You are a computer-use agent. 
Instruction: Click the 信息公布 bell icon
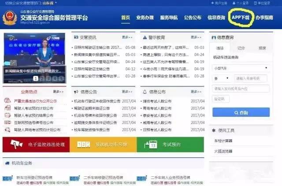(145, 92)
